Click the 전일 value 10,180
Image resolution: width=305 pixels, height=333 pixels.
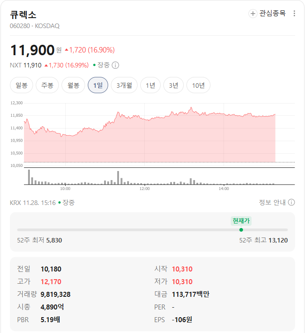coord(51,269)
